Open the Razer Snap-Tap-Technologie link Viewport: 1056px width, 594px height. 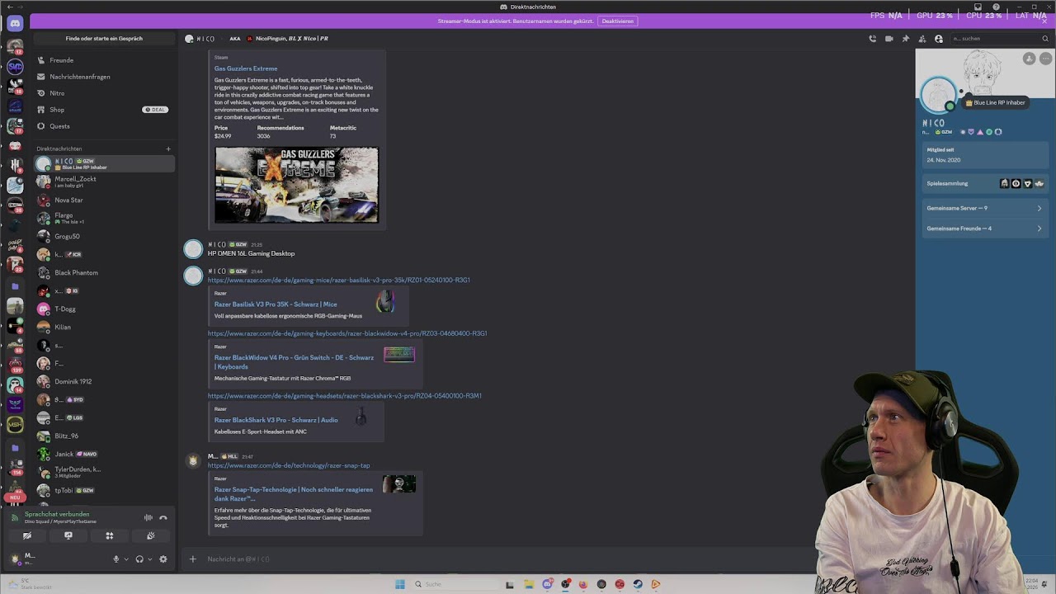(x=294, y=494)
